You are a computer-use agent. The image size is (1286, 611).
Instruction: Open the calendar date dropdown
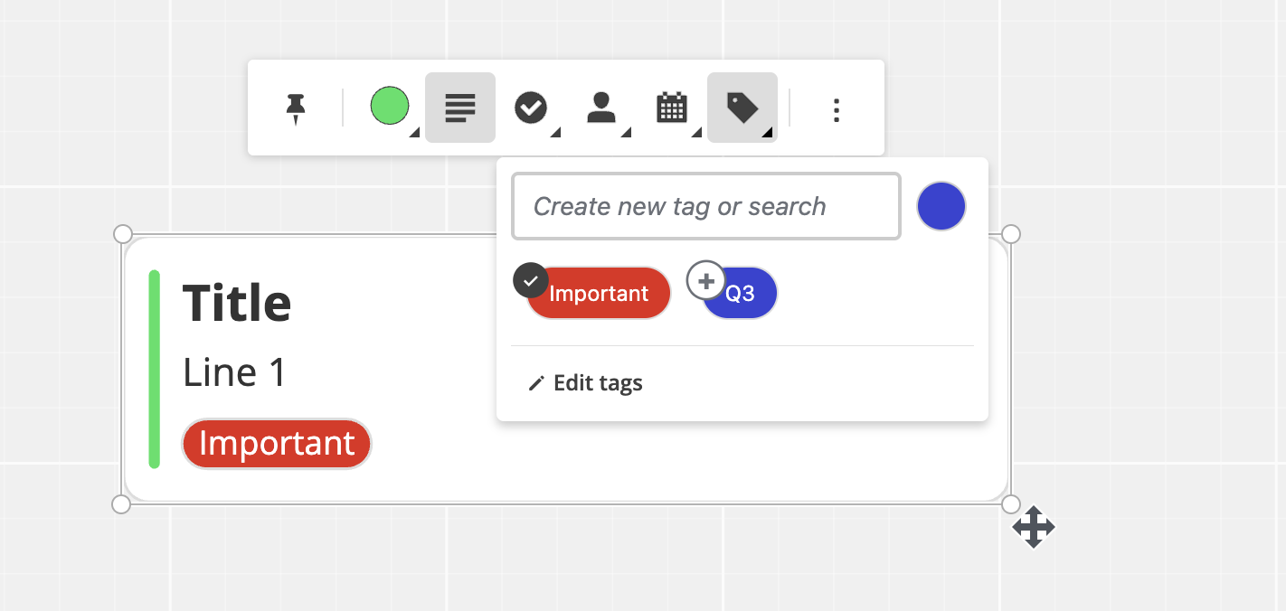[x=671, y=108]
